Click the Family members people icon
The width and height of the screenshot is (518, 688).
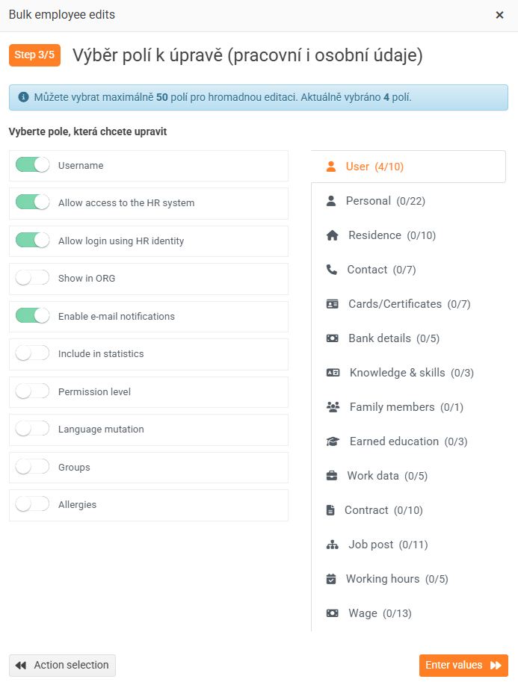pyautogui.click(x=333, y=407)
